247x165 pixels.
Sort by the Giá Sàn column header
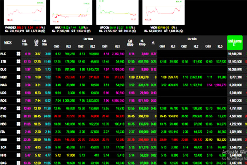click(x=46, y=42)
